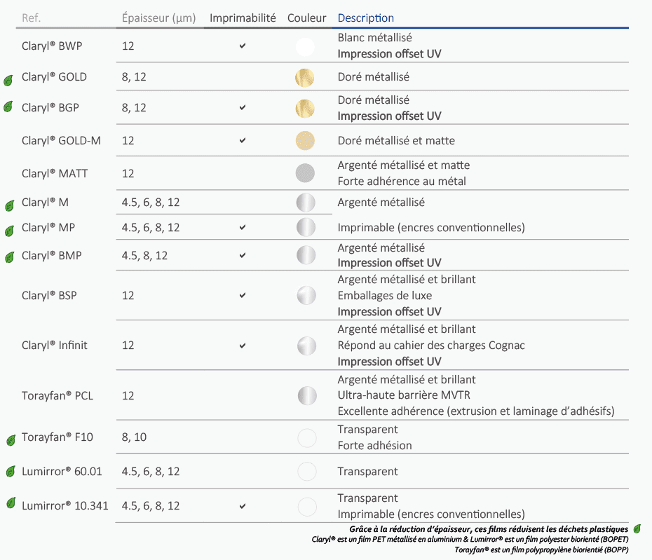Image resolution: width=652 pixels, height=560 pixels.
Task: Click the Lumirror 60.01 reference name
Action: pyautogui.click(x=62, y=472)
